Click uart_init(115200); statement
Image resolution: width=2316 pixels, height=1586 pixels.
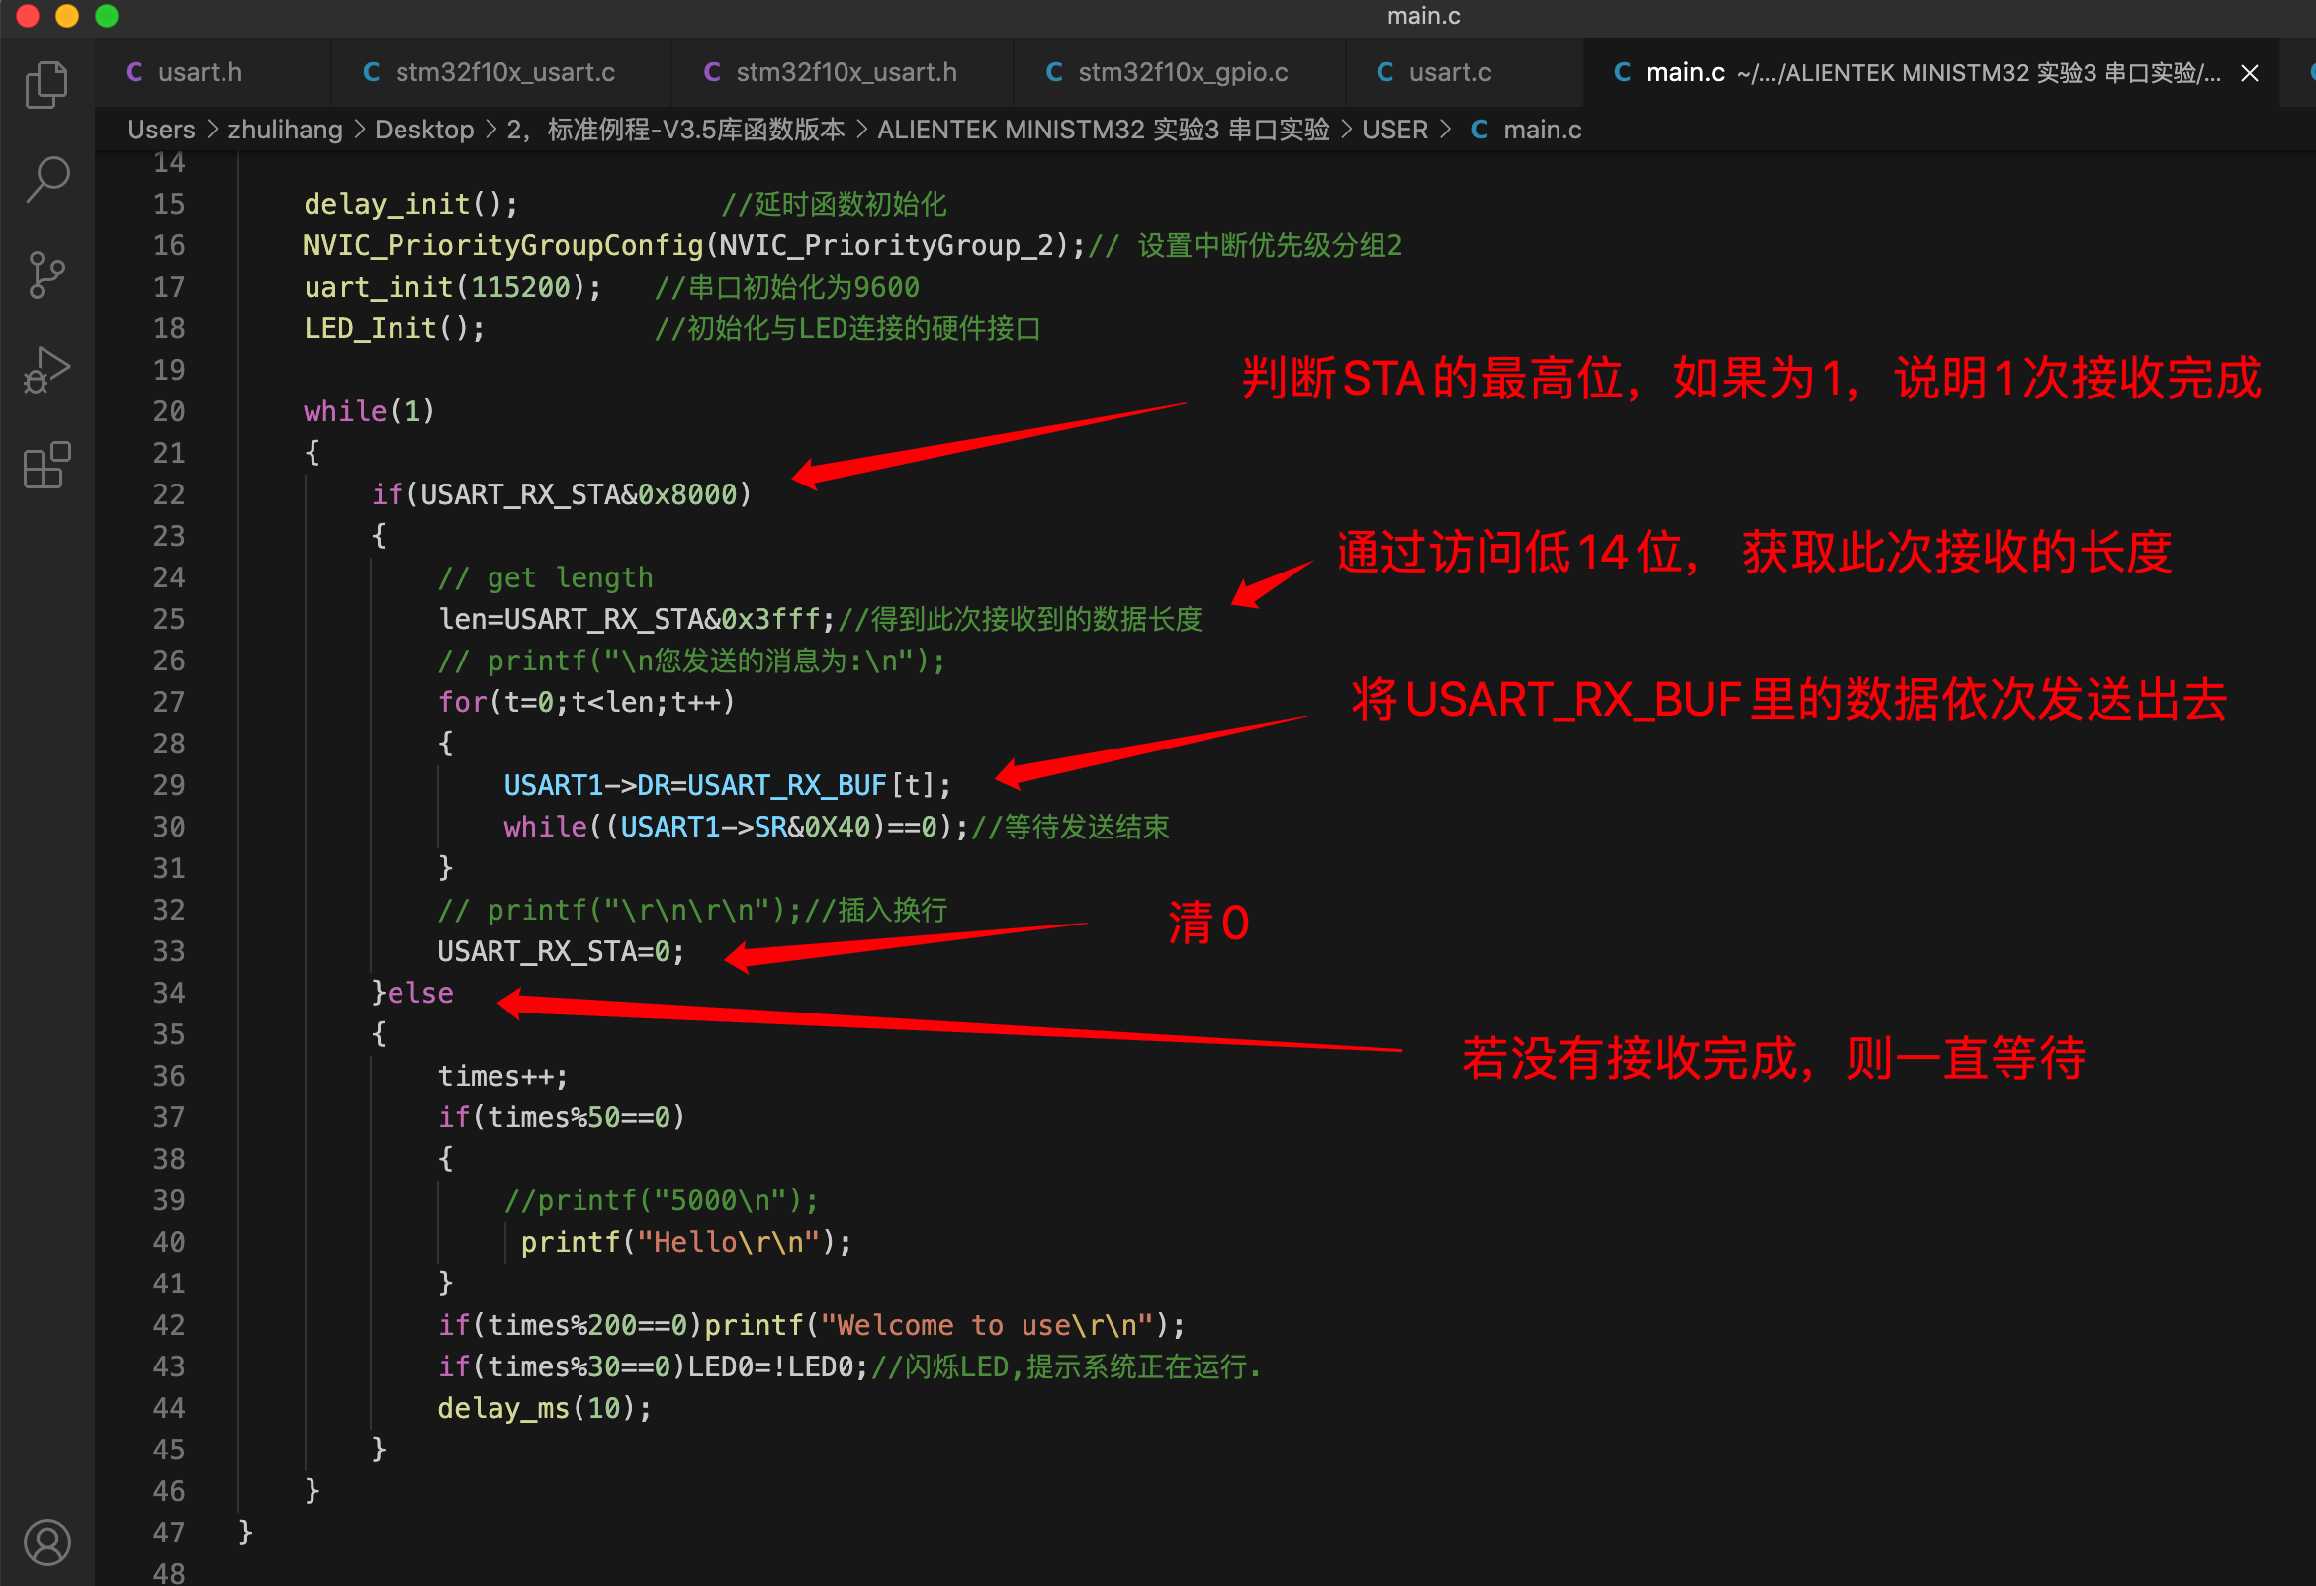tap(453, 287)
